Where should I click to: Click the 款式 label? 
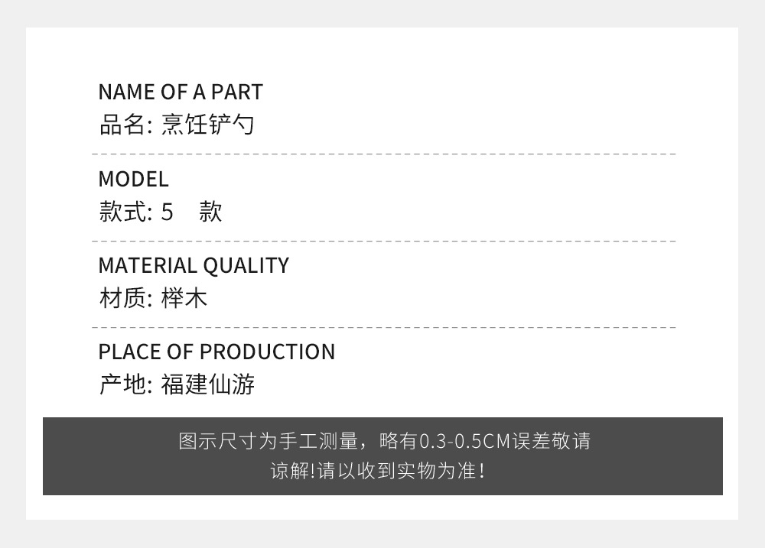(x=122, y=212)
